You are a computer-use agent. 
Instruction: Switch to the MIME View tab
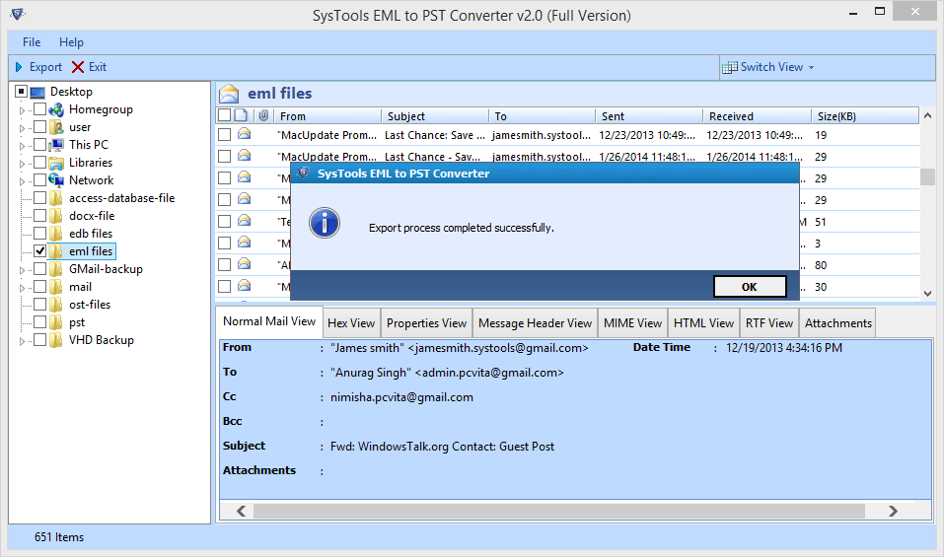632,323
